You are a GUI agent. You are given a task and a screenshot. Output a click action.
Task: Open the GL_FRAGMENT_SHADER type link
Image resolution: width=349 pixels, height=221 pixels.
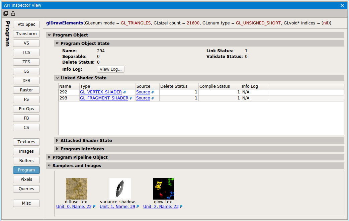click(104, 98)
